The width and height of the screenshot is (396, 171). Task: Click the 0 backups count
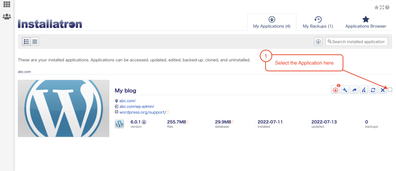coord(367,122)
